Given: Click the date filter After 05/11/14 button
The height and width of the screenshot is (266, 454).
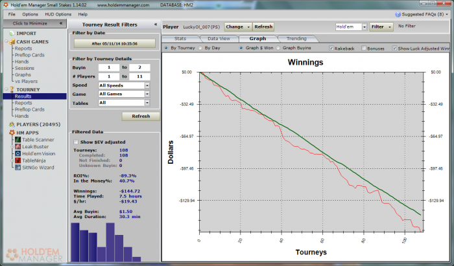Looking at the screenshot, I should [114, 43].
